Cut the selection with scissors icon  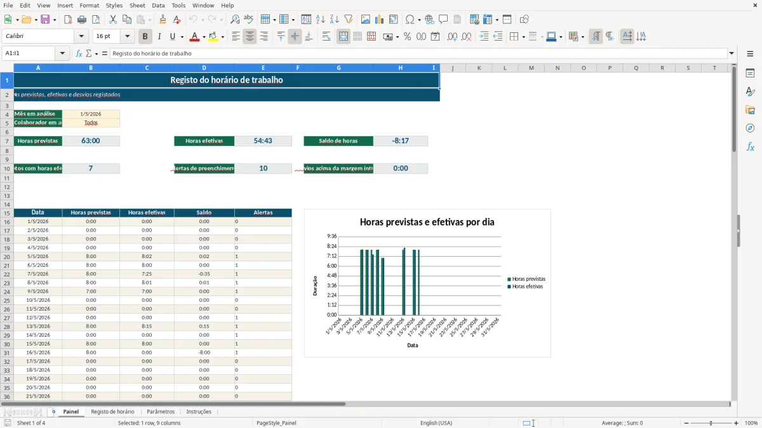click(113, 20)
